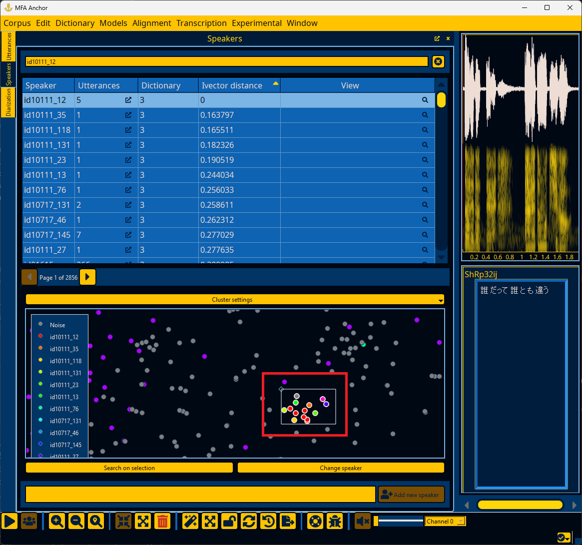The width and height of the screenshot is (582, 545).
Task: Click the view magnifier for id10111_23 row
Action: click(x=425, y=160)
